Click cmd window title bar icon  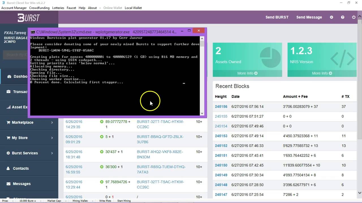tap(33, 32)
